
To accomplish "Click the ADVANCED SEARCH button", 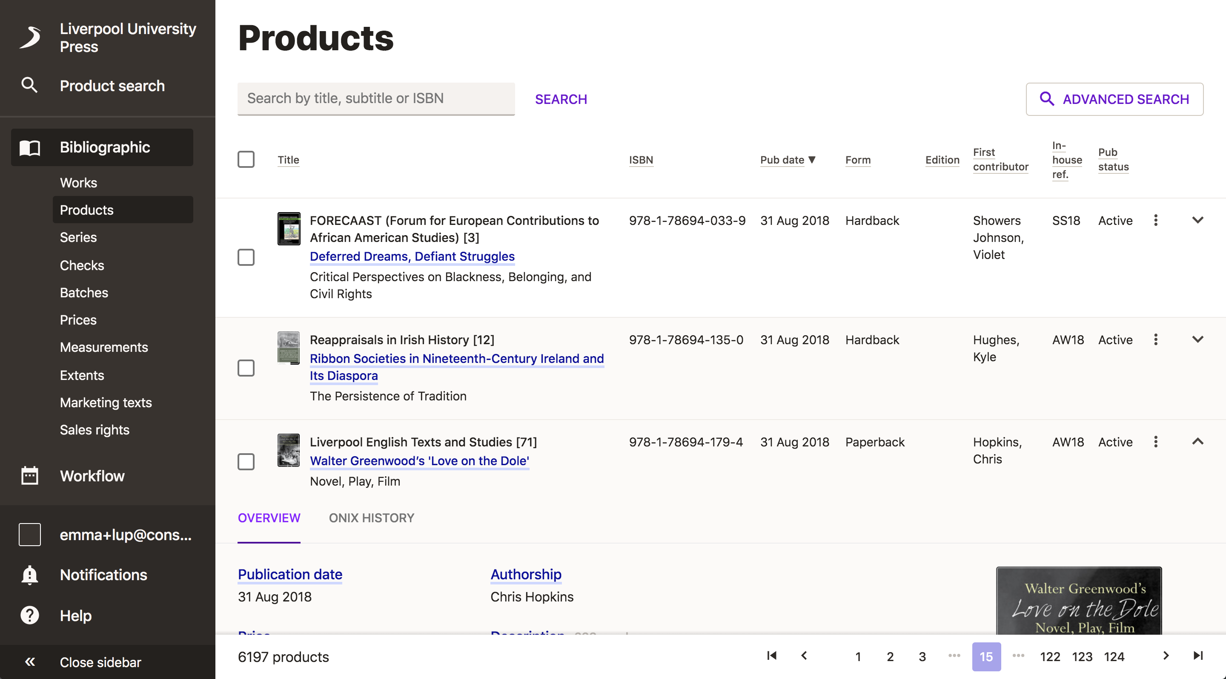I will coord(1114,99).
